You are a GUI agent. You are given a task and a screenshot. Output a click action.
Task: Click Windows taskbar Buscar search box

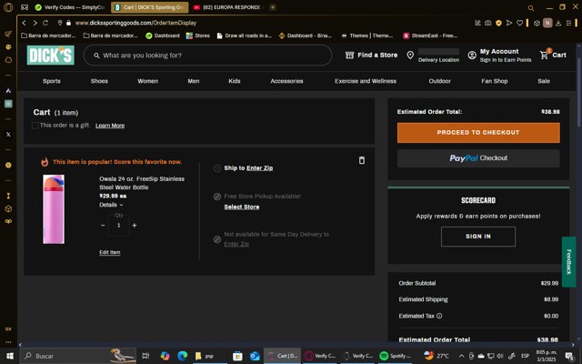(x=78, y=356)
